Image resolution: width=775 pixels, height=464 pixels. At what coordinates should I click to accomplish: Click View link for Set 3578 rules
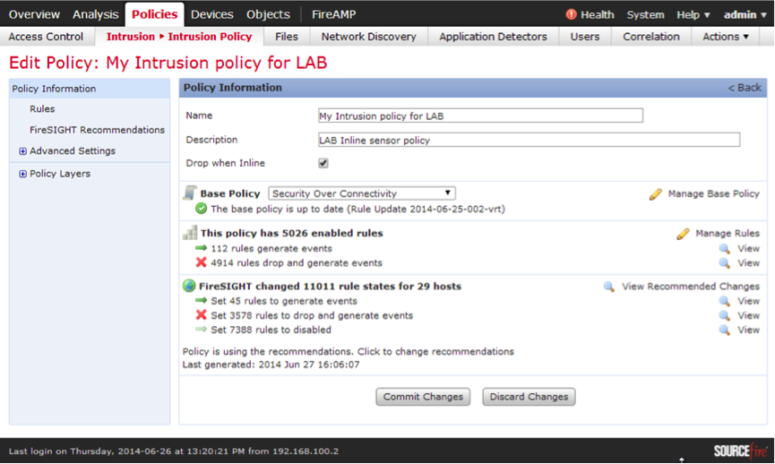tap(748, 315)
